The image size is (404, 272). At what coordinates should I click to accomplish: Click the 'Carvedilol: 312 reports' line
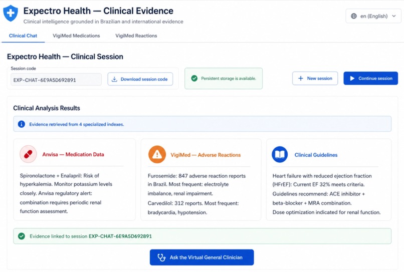193,203
